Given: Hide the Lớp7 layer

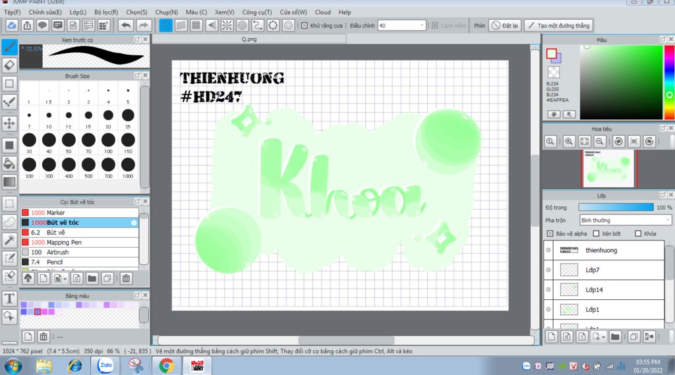Looking at the screenshot, I should 548,270.
